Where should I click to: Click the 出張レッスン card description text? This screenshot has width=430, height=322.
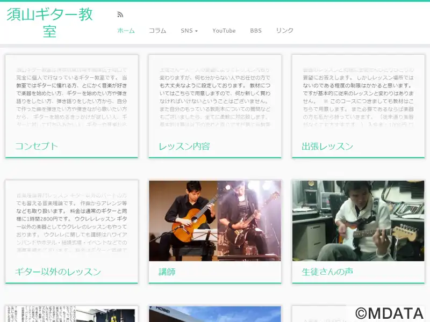coord(358,97)
